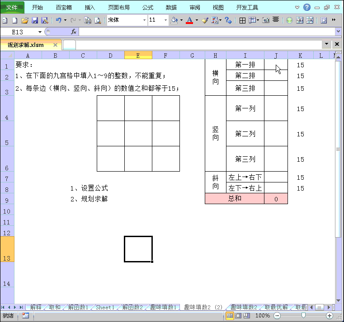Click the Font Color red A icon
The image size is (344, 322).
click(x=189, y=20)
